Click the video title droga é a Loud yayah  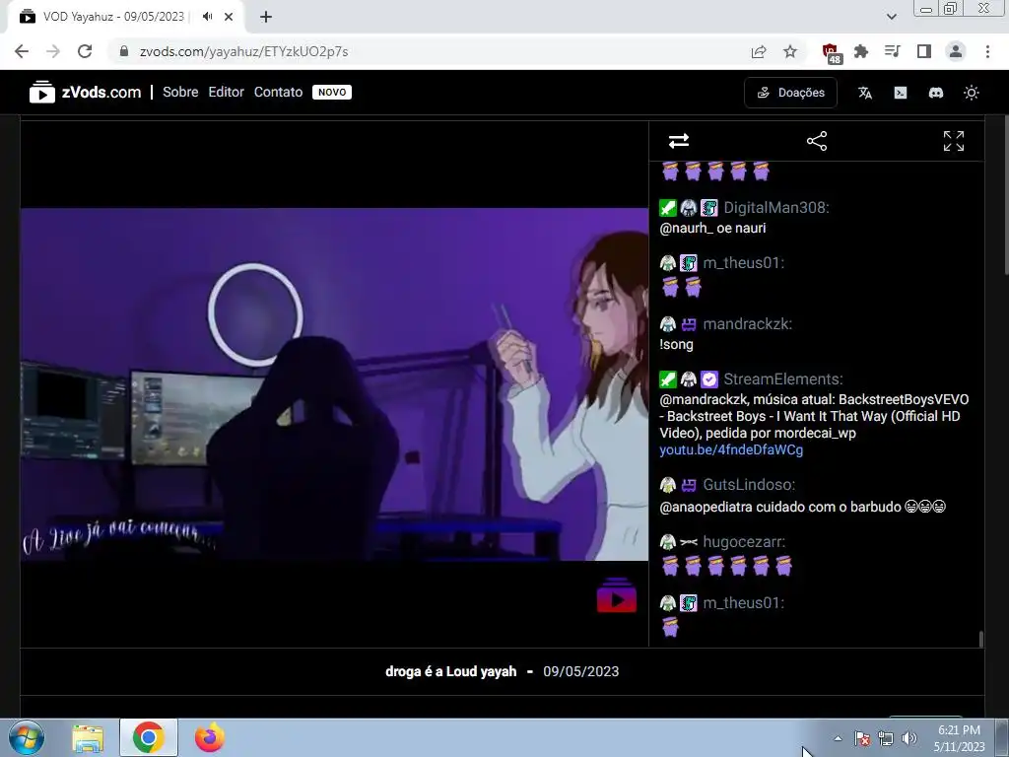[x=450, y=671]
